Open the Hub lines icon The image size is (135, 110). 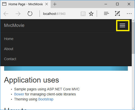(107, 14)
